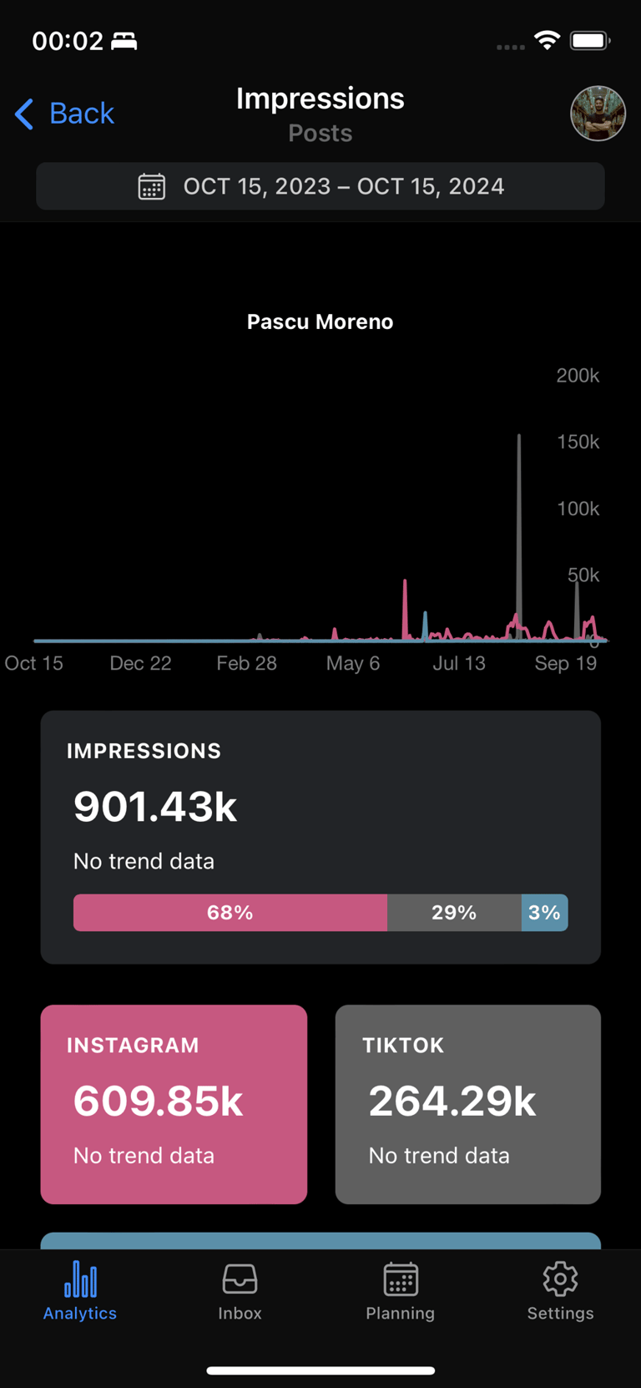
Task: Tap the partially visible blue card
Action: point(320,1240)
